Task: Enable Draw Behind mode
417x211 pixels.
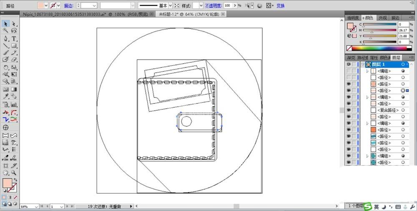Action: click(10, 204)
